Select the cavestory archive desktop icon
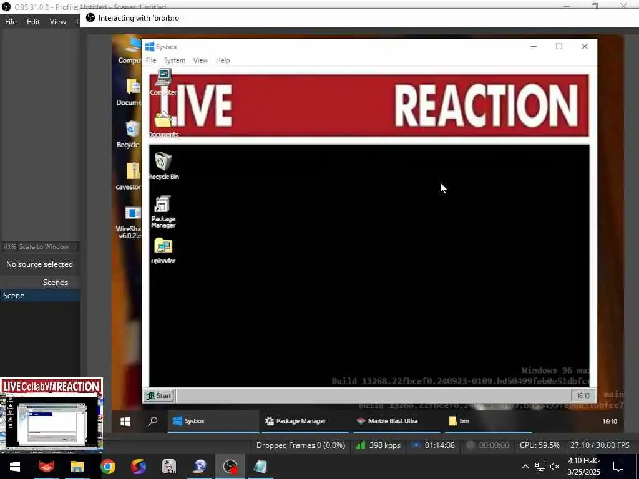The width and height of the screenshot is (639, 479). point(129,177)
